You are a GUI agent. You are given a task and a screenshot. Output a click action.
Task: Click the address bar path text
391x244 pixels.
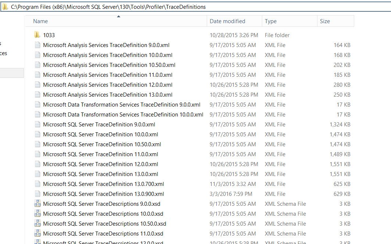point(108,7)
